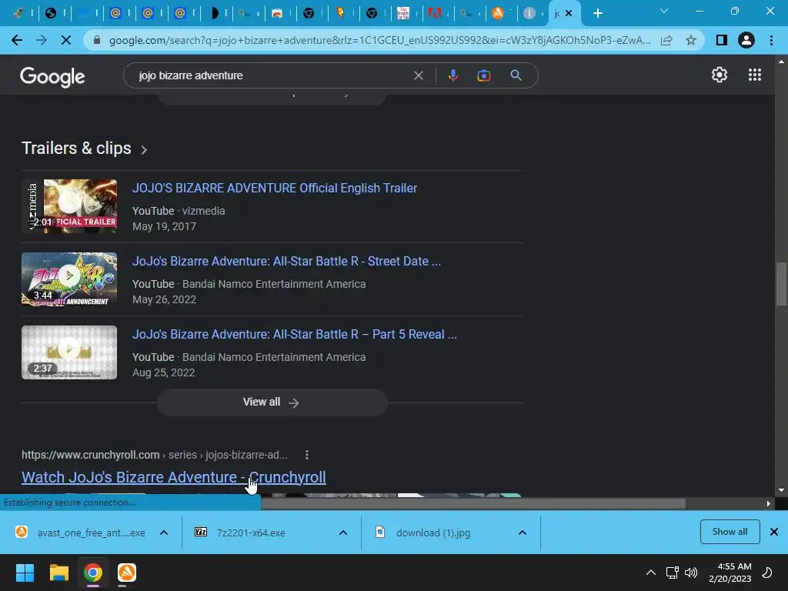
Task: Open Chrome profile avatar menu
Action: [x=746, y=40]
